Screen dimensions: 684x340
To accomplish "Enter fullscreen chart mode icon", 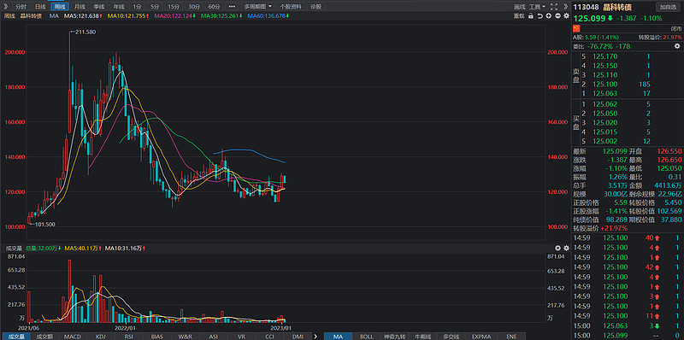I will pos(554,7).
